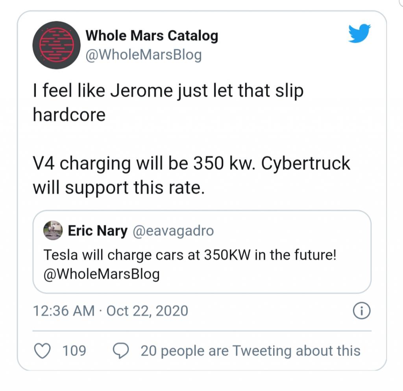Click the main tweet text about V4 charging
This screenshot has width=403, height=391.
192,175
